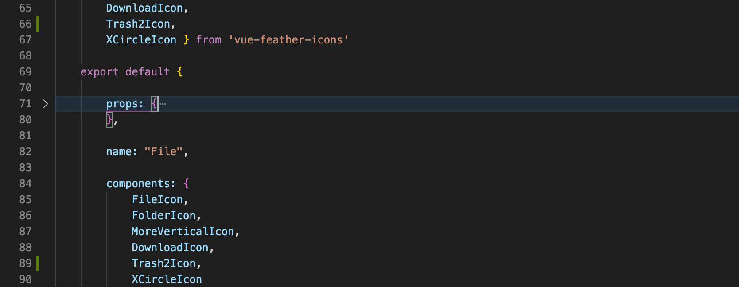Click the 'export' keyword
Image resolution: width=739 pixels, height=287 pixels.
point(99,72)
